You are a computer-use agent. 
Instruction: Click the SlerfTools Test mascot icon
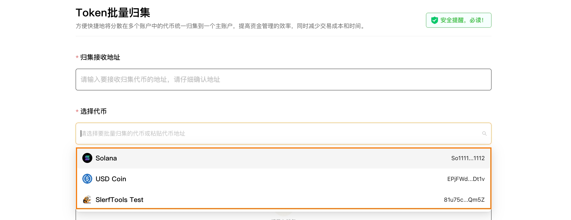pyautogui.click(x=87, y=199)
